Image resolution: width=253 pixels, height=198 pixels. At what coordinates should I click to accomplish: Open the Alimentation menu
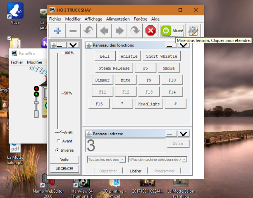coord(117,19)
